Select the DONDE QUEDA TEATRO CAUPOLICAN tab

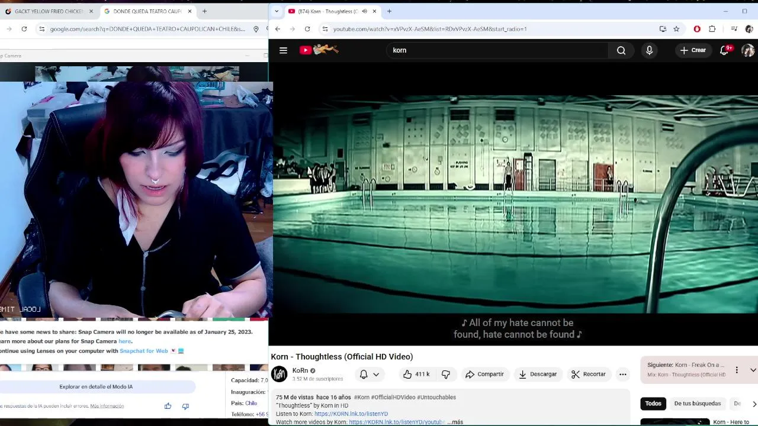147,11
